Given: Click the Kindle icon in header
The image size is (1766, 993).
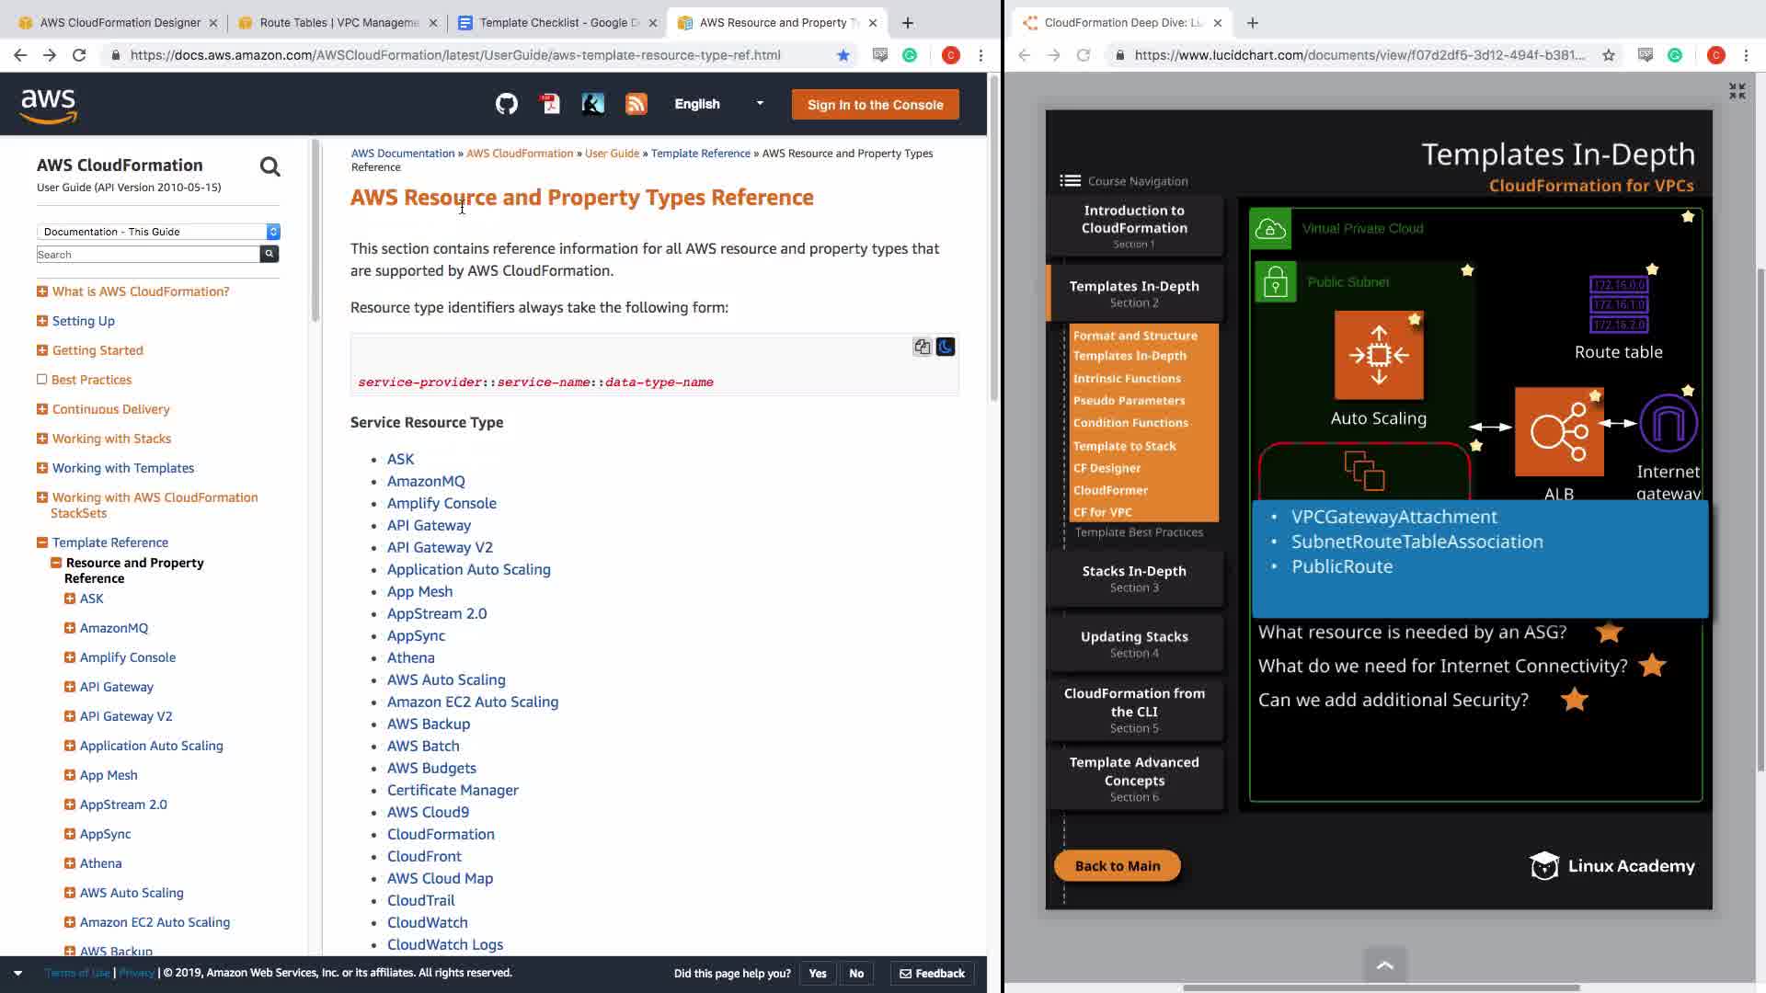Looking at the screenshot, I should click(x=593, y=104).
